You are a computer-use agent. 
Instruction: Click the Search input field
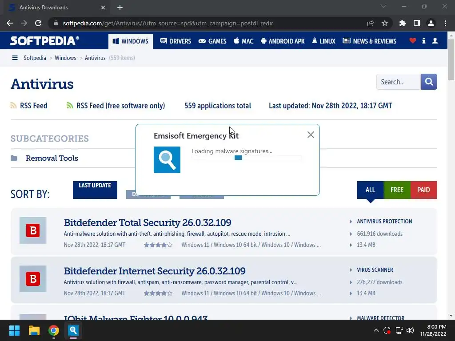[x=399, y=82]
